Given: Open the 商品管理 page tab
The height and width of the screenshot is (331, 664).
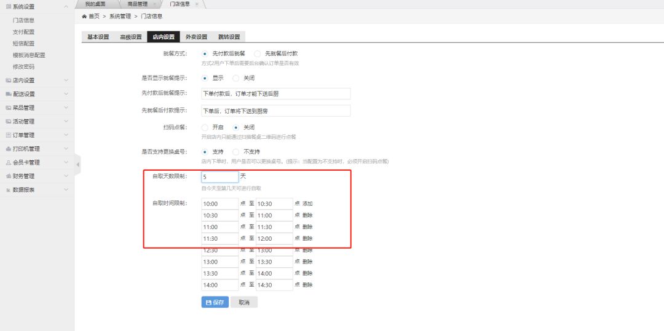Looking at the screenshot, I should pos(137,4).
